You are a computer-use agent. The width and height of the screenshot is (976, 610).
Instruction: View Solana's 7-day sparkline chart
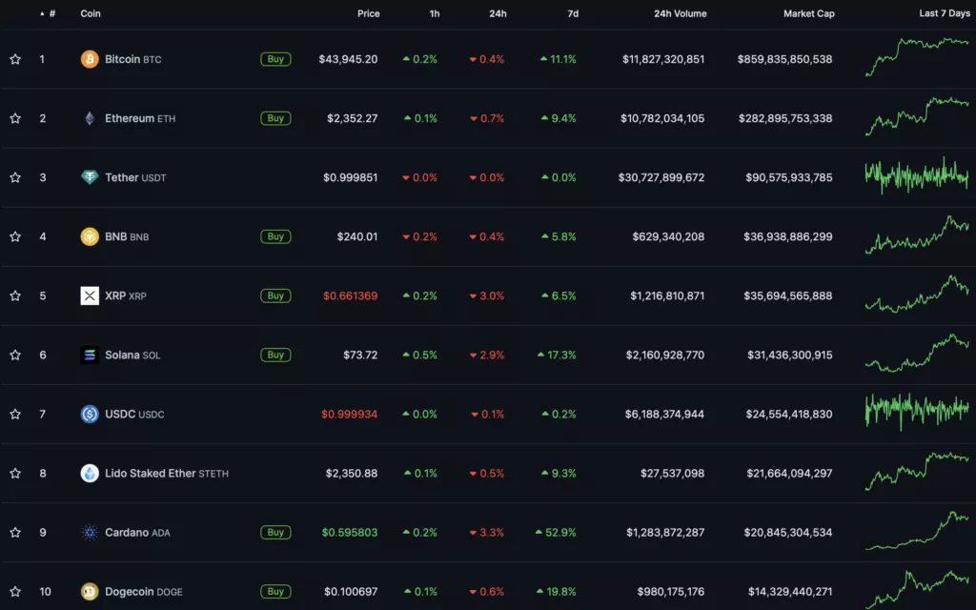917,353
